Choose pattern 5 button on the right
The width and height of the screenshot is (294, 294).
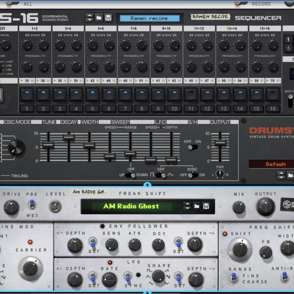288,48
